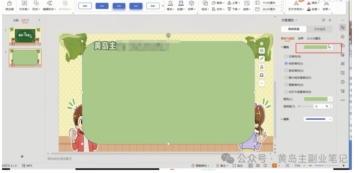Pin the Object Properties (对象属性) panel
This screenshot has height=173, width=359.
[323, 20]
